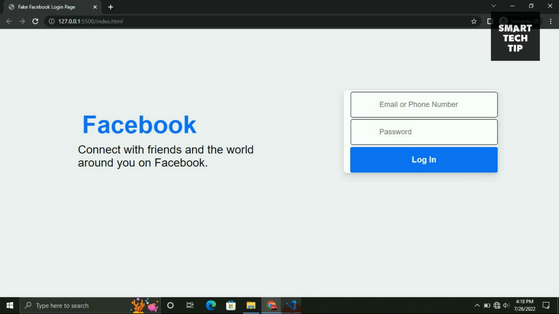Click the coral and fish search highlight icon
Screen dimensions: 559x314
144,305
